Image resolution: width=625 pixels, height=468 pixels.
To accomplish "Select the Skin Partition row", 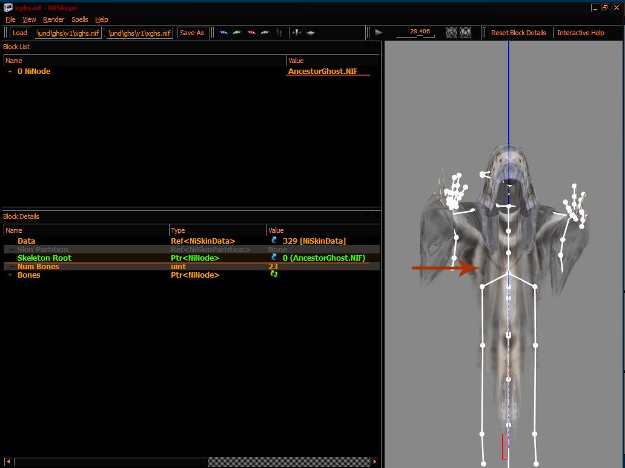I will click(x=192, y=249).
